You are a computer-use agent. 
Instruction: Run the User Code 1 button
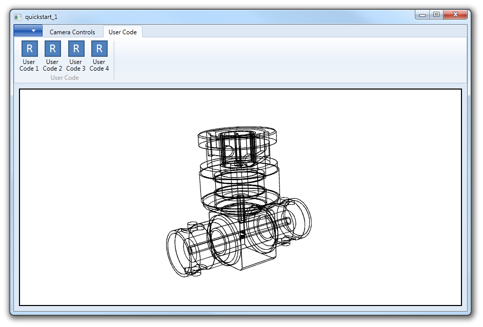coord(29,56)
